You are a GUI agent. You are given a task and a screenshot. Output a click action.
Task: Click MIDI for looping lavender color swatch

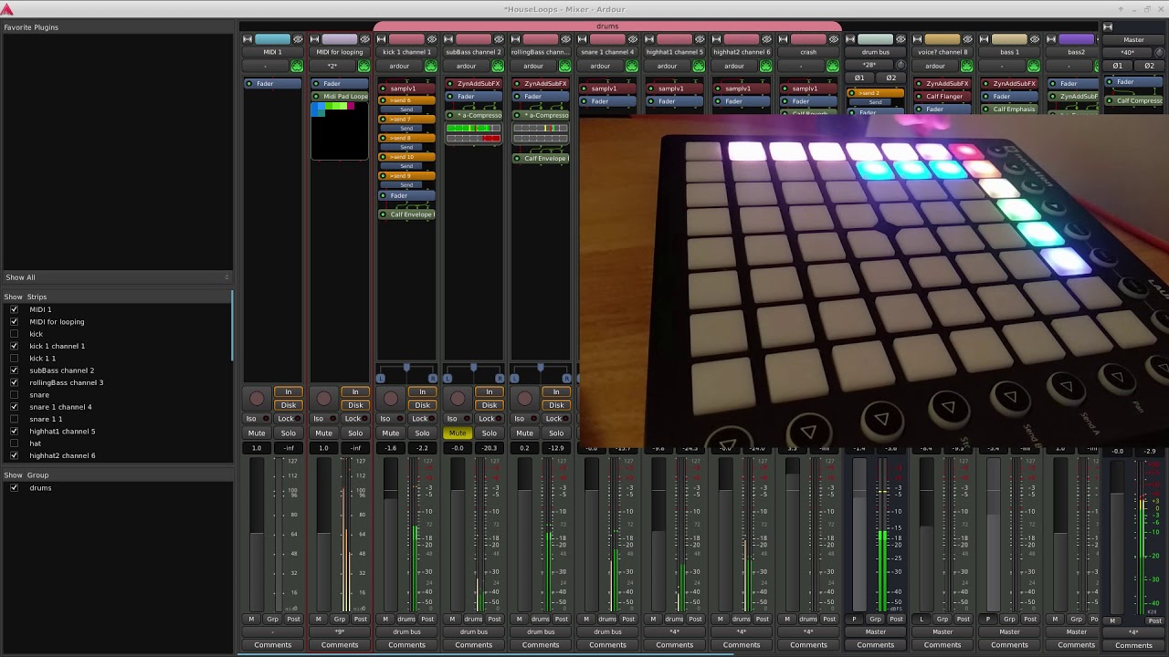pos(340,39)
